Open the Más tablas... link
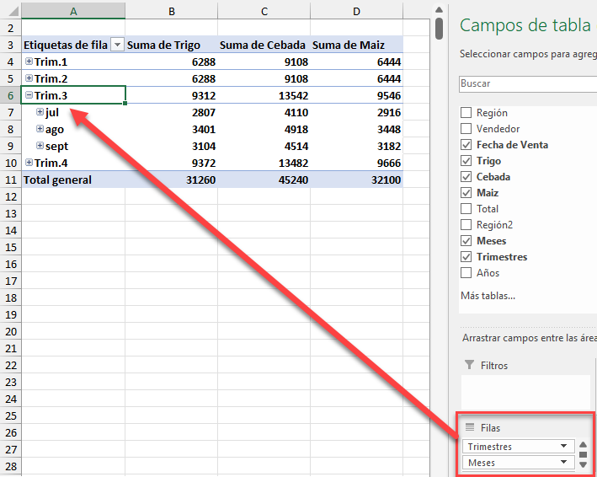The width and height of the screenshot is (597, 477). 488,296
